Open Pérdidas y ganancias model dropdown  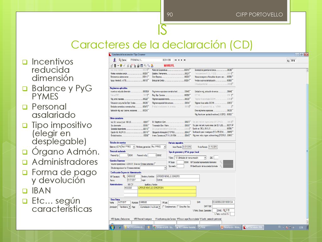click(x=165, y=147)
